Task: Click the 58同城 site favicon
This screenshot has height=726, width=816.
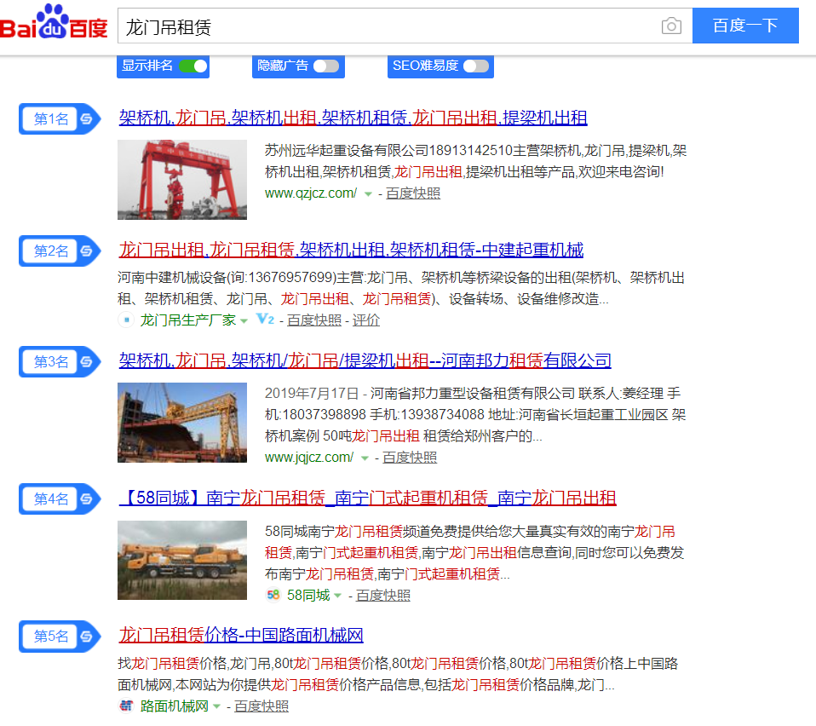Action: click(273, 595)
